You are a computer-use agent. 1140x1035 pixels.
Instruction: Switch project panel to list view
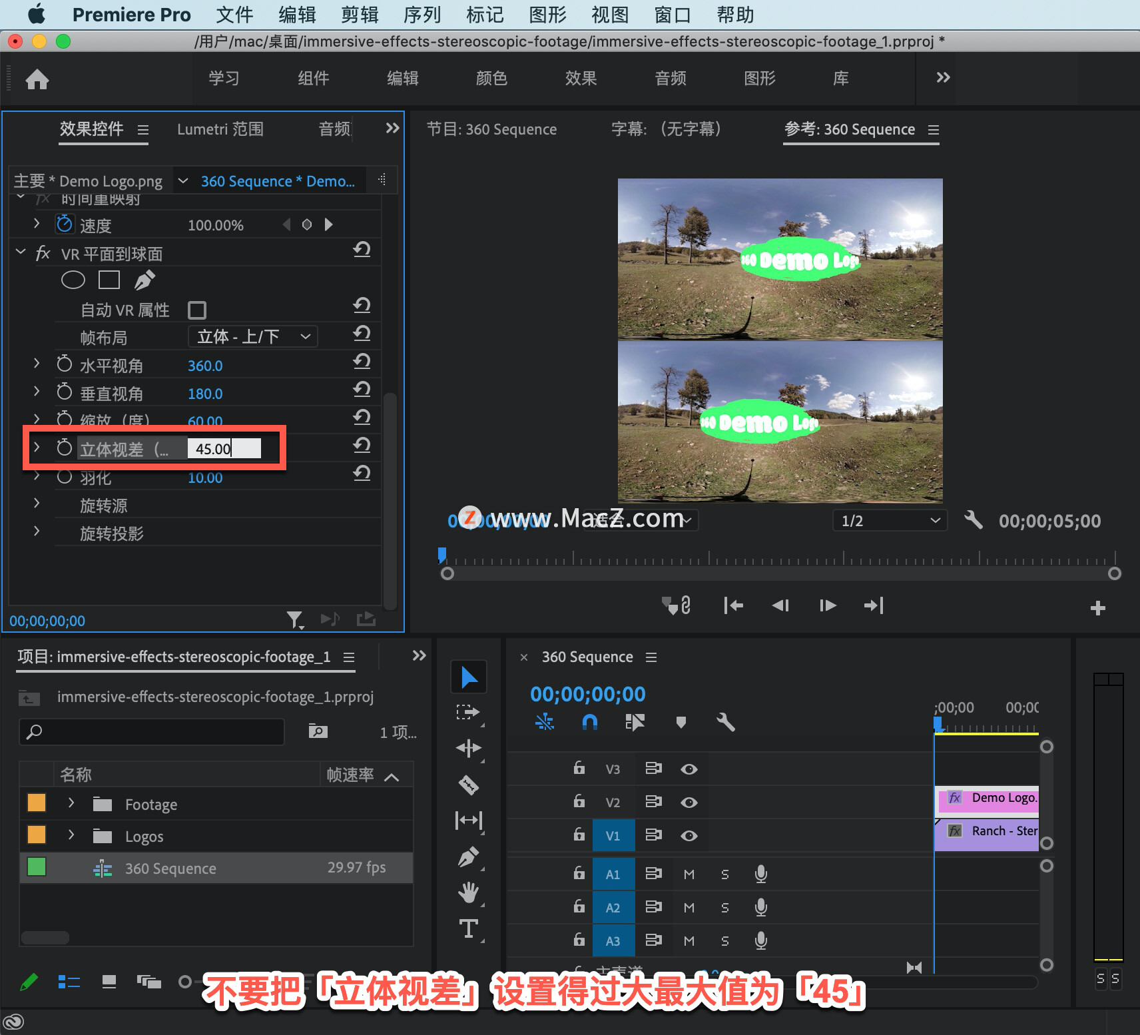tap(69, 982)
